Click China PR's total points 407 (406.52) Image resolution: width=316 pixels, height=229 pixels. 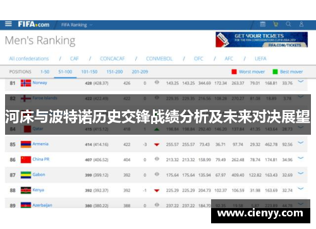click(97, 160)
